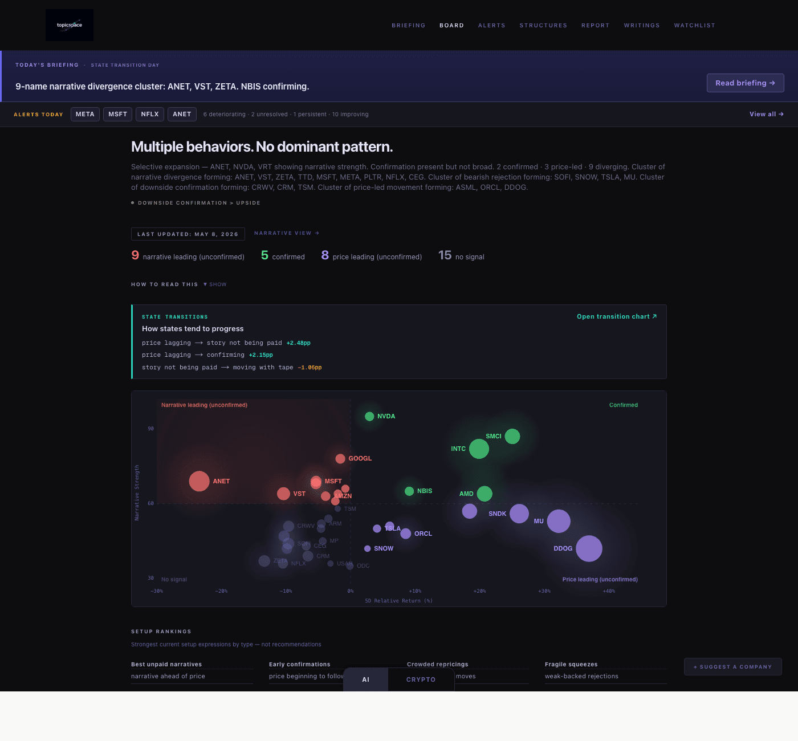
Task: Click 'Price leading (unconfirmed)' quadrant label
Action: click(600, 580)
